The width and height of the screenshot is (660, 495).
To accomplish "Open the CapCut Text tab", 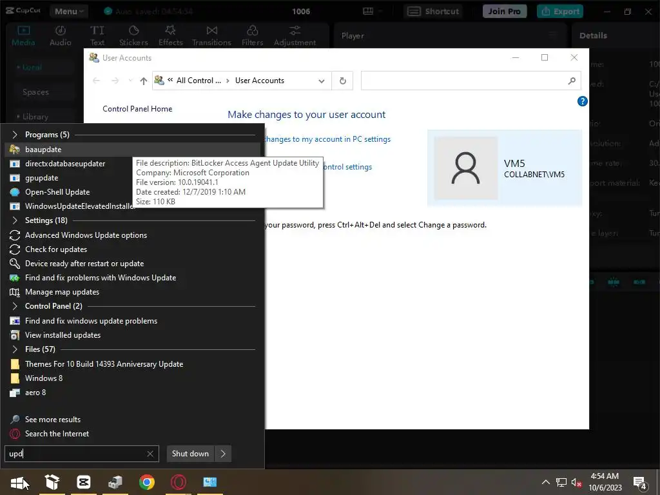I will point(97,36).
